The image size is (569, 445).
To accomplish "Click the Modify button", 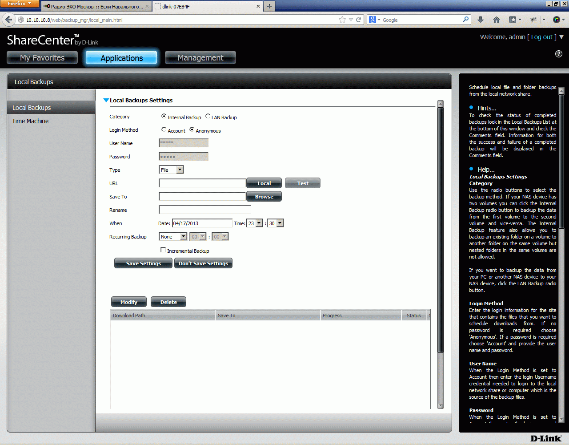I will tap(129, 302).
